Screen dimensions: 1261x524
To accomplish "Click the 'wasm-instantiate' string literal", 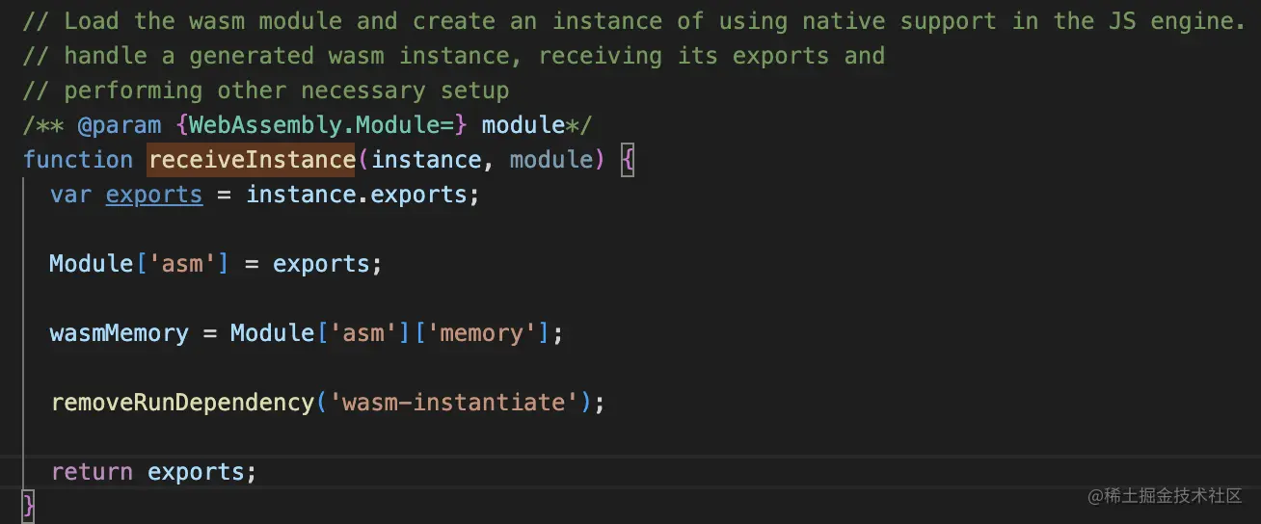I will pyautogui.click(x=453, y=403).
